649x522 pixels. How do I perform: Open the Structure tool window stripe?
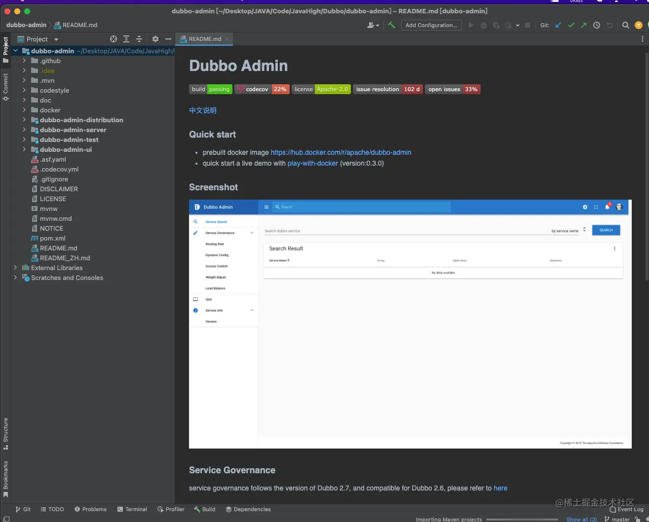coord(5,434)
